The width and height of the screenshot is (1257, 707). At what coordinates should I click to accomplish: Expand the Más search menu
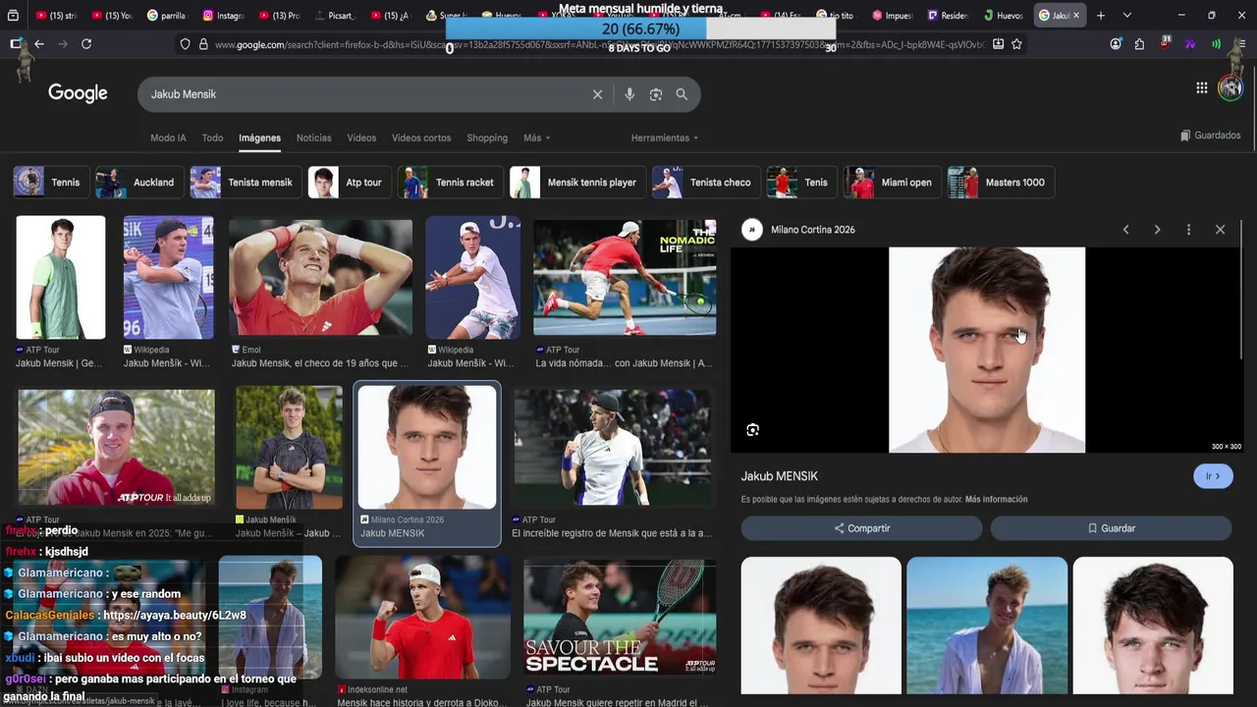[x=536, y=138]
